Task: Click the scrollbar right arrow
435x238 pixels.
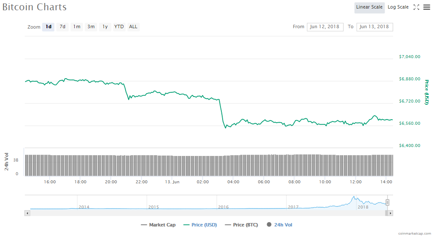Action: click(390, 213)
